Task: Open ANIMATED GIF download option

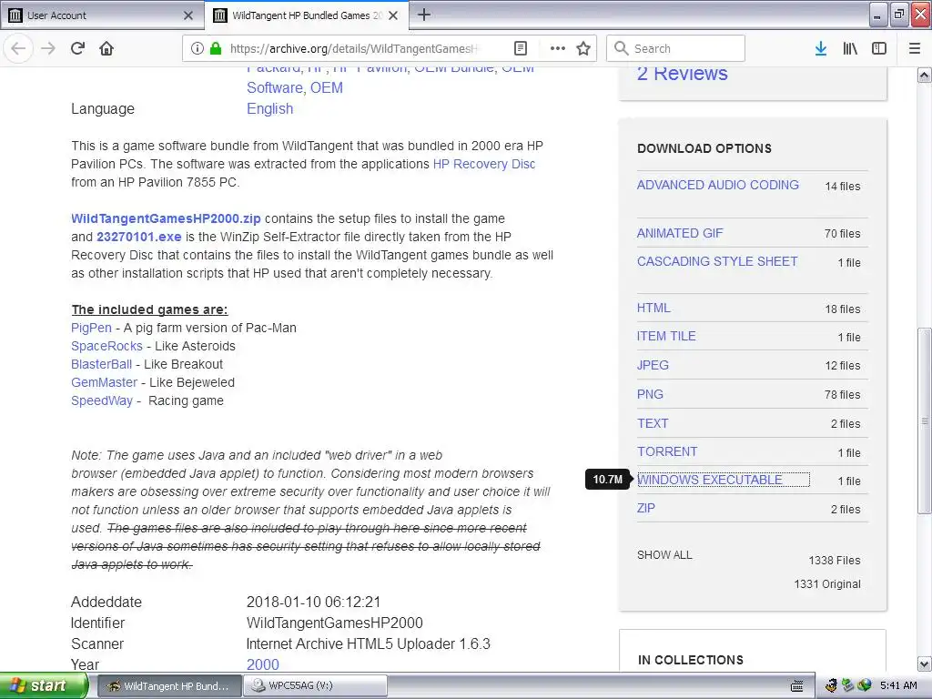Action: pos(680,233)
